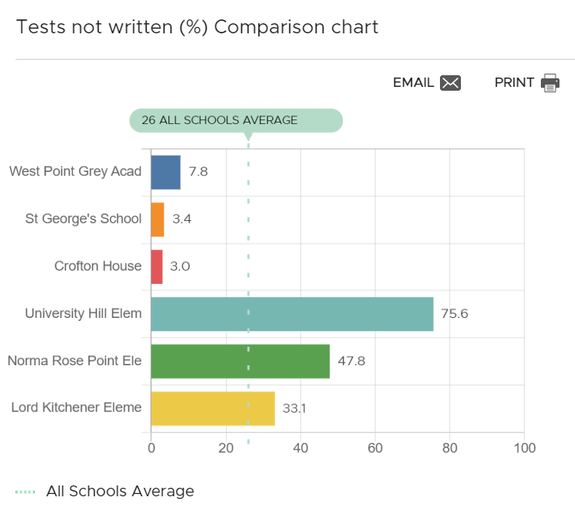Image resolution: width=575 pixels, height=525 pixels.
Task: Click the University Hill Elem axis label
Action: point(83,313)
